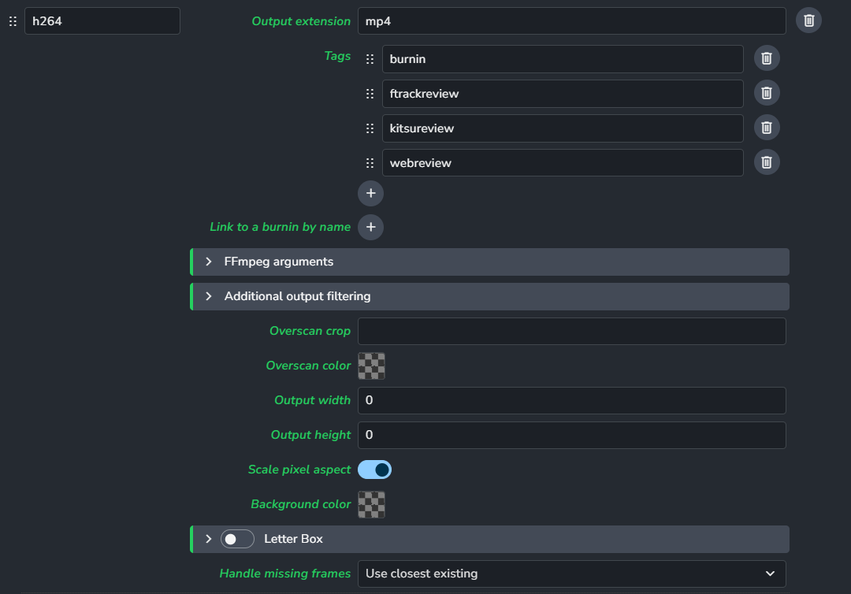Expand Additional output filtering section
This screenshot has height=594, width=851.
click(209, 296)
